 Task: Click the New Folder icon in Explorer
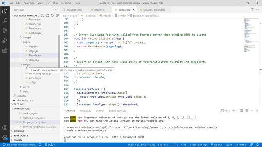pos(47,16)
